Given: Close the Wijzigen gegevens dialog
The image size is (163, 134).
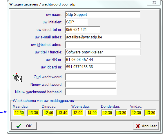Looking at the screenshot, I should (x=154, y=3).
